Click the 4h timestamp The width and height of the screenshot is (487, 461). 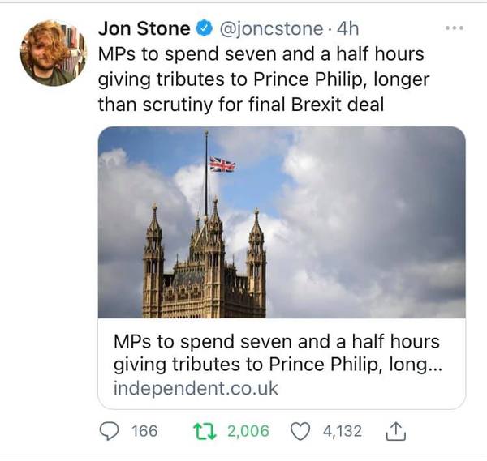(x=347, y=29)
